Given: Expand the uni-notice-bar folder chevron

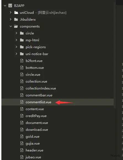Looking at the screenshot, I should 16,54.
